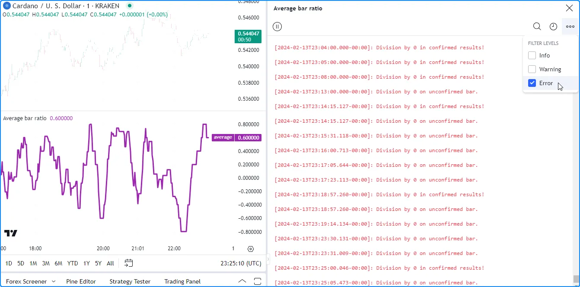Image resolution: width=580 pixels, height=287 pixels.
Task: Click the green market status dot
Action: click(129, 6)
